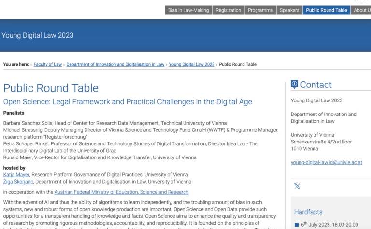The height and width of the screenshot is (229, 371).
Task: Switch to the Programme tab
Action: (260, 10)
